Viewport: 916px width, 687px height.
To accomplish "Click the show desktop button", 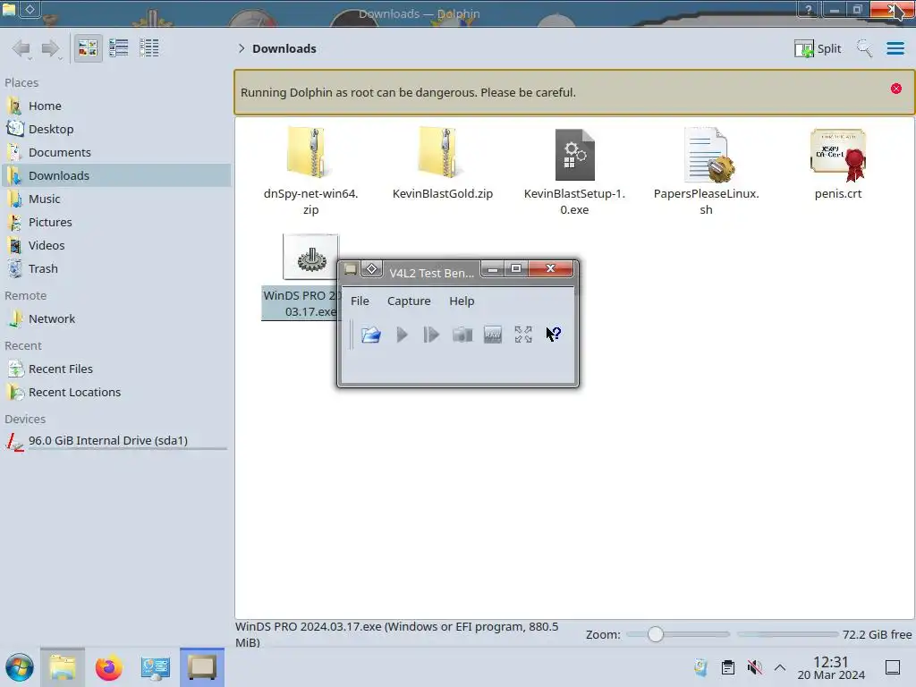I will click(x=893, y=667).
